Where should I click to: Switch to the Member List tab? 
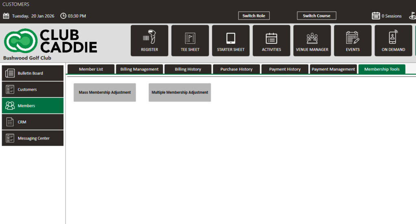point(91,69)
